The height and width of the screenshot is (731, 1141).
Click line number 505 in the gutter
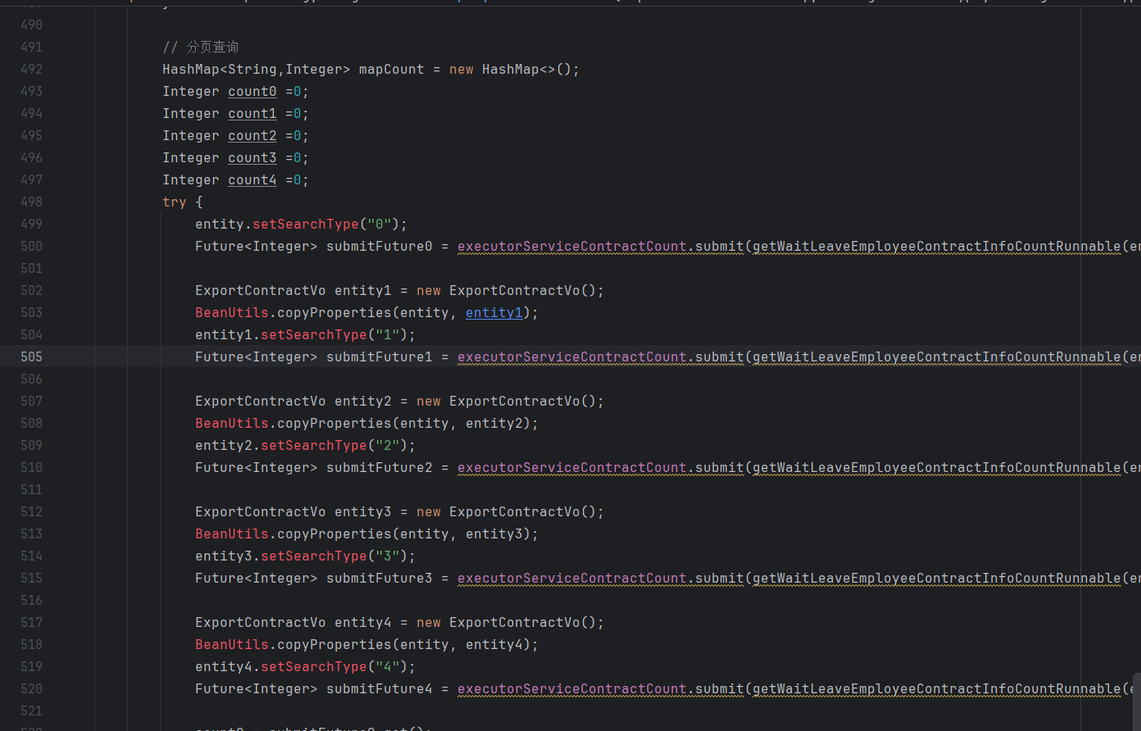click(x=31, y=356)
